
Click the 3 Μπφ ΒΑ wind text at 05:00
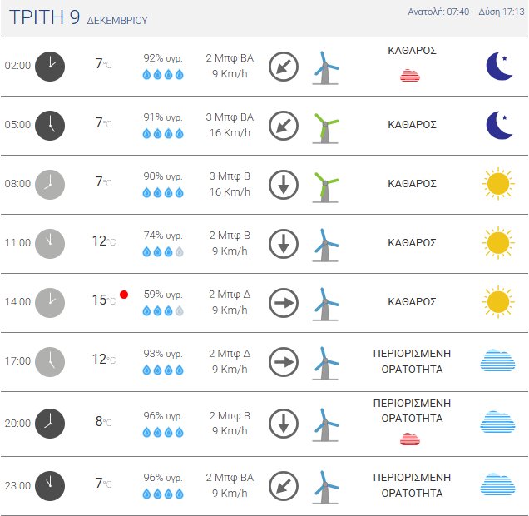click(x=230, y=117)
